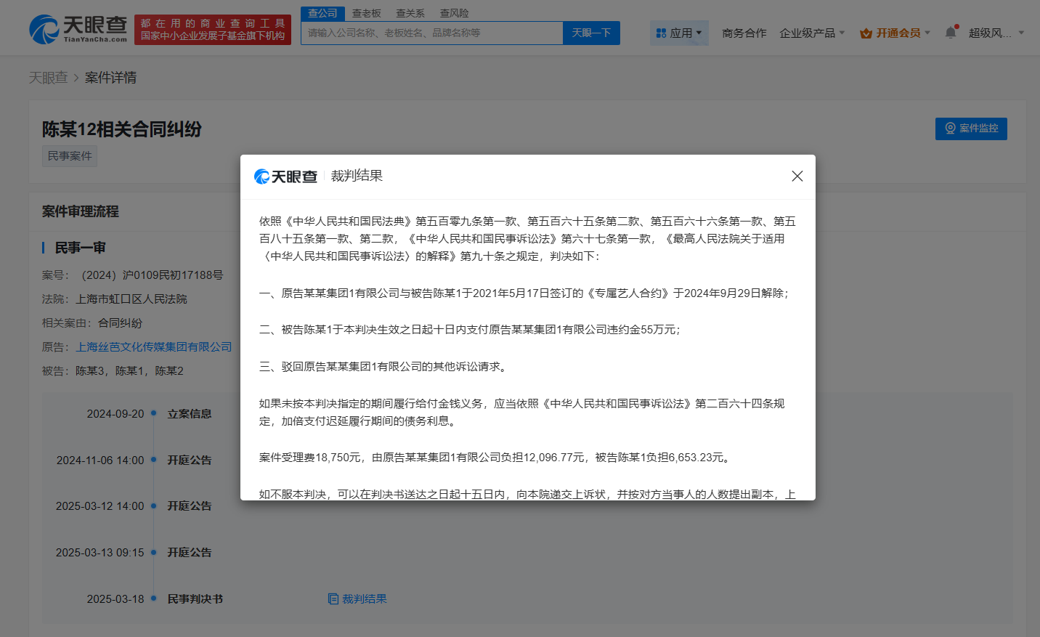Open the 裁判结果 document icon in the timeline
Image resolution: width=1040 pixels, height=637 pixels.
tap(332, 599)
